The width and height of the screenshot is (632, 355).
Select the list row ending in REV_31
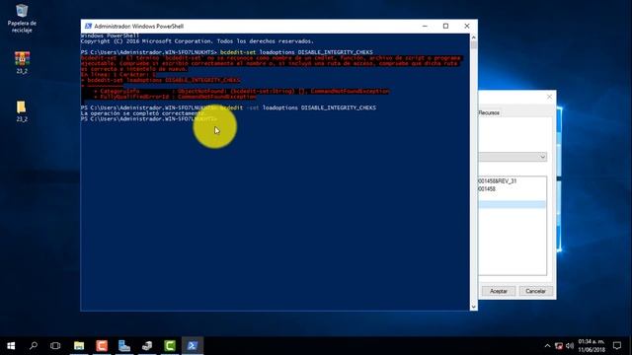pos(512,181)
